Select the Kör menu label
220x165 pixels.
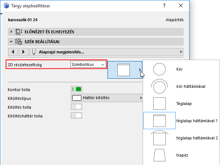click(179, 69)
